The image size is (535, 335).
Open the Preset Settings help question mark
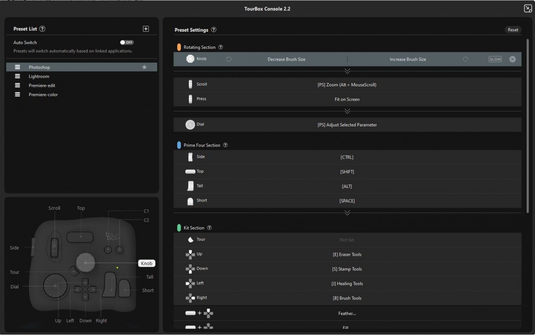pos(214,30)
